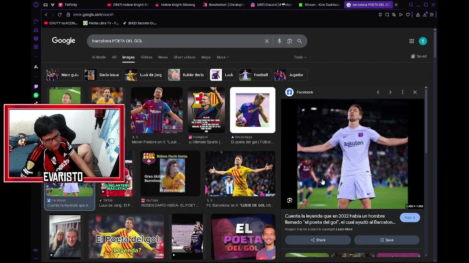Screen dimensions: 469x263
Task: Click the Share button
Action: (318, 240)
